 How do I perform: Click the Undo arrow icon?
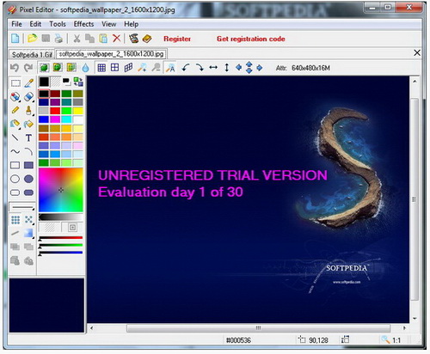click(15, 68)
